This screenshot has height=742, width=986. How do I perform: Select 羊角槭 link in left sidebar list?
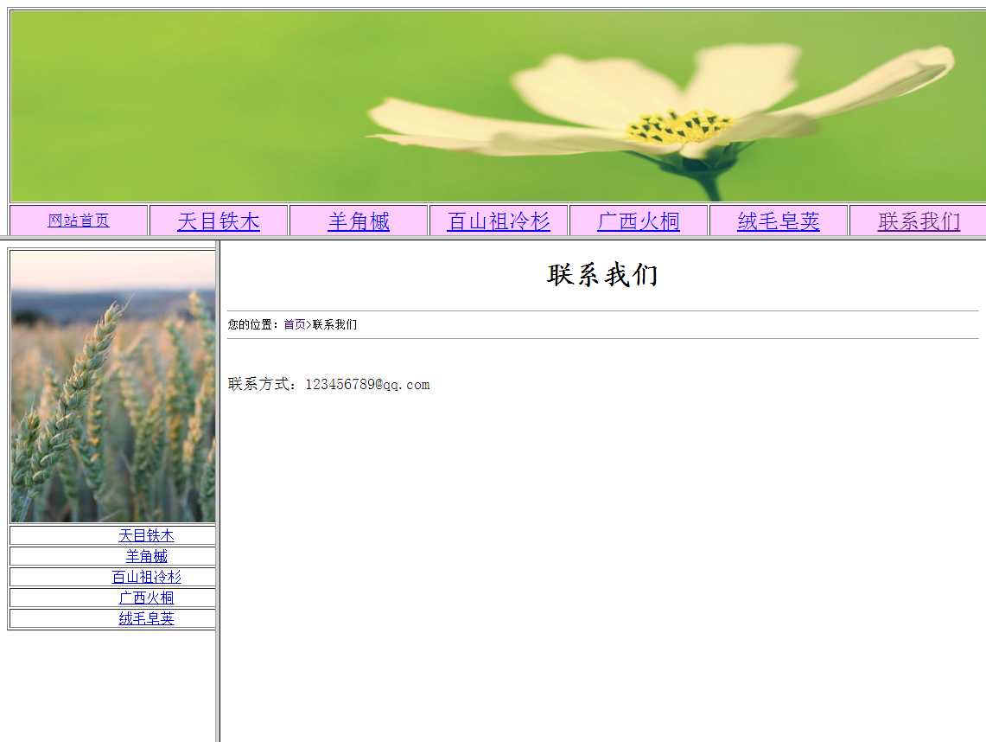pos(146,556)
